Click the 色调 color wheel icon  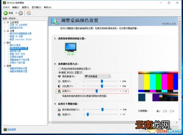pos(59,115)
